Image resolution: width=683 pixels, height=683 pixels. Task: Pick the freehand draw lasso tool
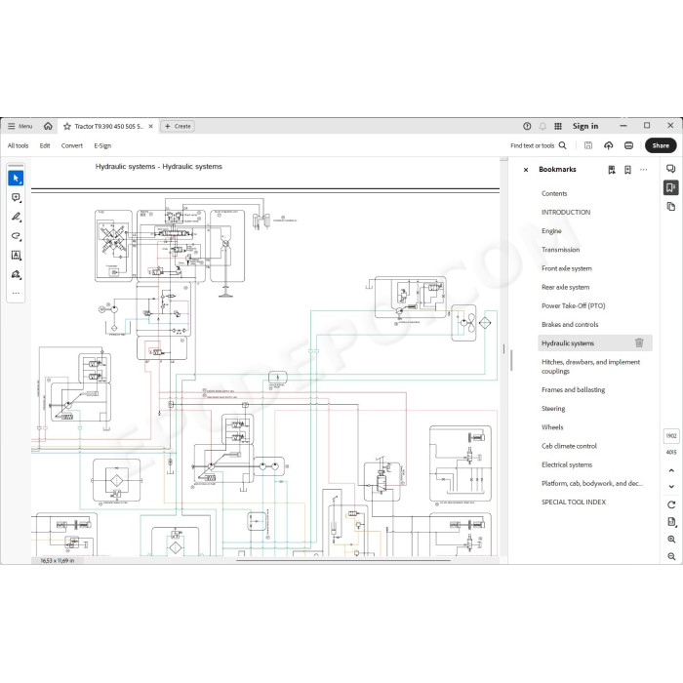pyautogui.click(x=16, y=236)
